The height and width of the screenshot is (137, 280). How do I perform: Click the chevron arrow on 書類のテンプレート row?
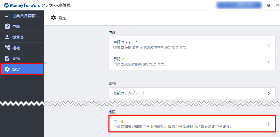click(x=269, y=93)
